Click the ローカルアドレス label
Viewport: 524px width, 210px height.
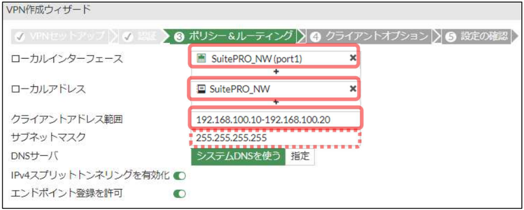[x=49, y=89]
